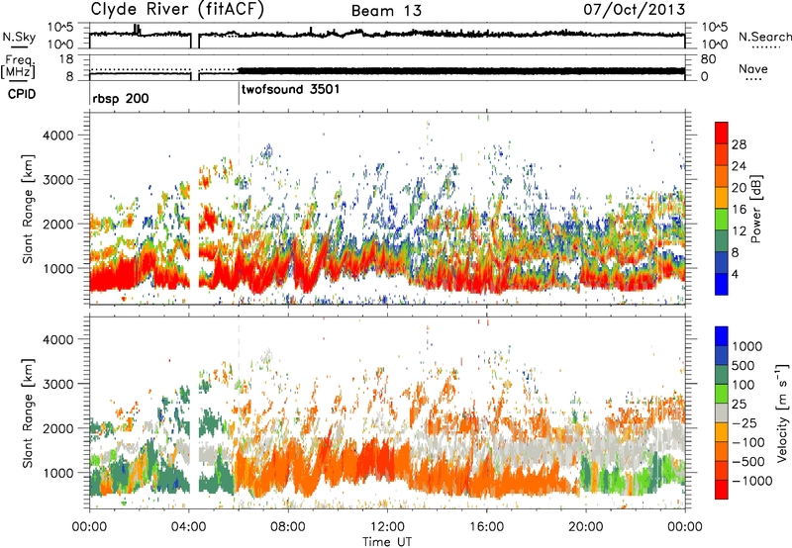Click the thick black frequency band in Freq panel

click(461, 71)
